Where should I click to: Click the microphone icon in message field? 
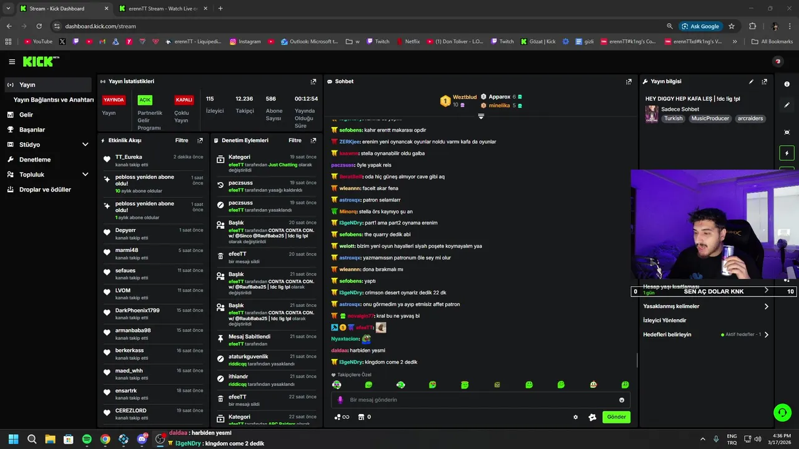pyautogui.click(x=340, y=400)
